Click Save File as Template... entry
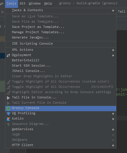The width and height of the screenshot is (127, 153). click(x=61, y=21)
